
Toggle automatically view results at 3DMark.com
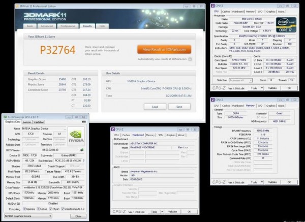pos(190,59)
